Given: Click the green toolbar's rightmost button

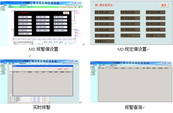Looking at the screenshot, I should (x=80, y=7).
